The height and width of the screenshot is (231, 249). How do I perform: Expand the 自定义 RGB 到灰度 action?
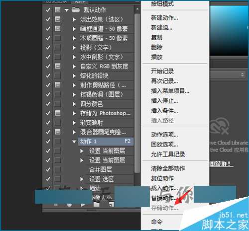tap(74, 67)
